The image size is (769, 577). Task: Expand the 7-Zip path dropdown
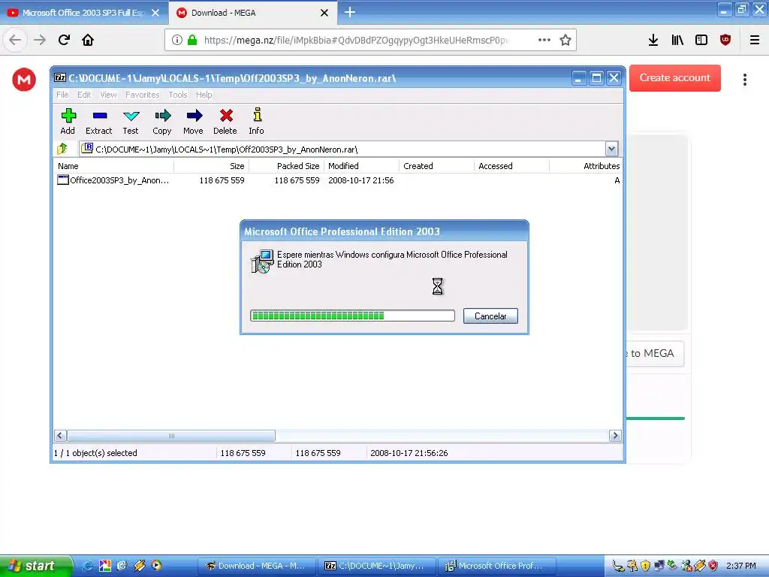click(611, 149)
